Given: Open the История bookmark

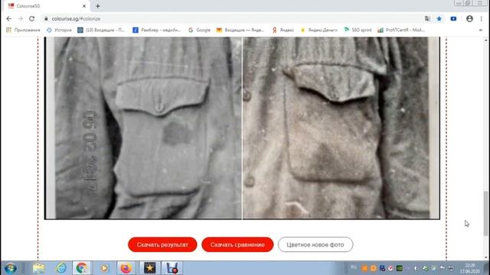Looking at the screenshot, I should click(x=59, y=30).
